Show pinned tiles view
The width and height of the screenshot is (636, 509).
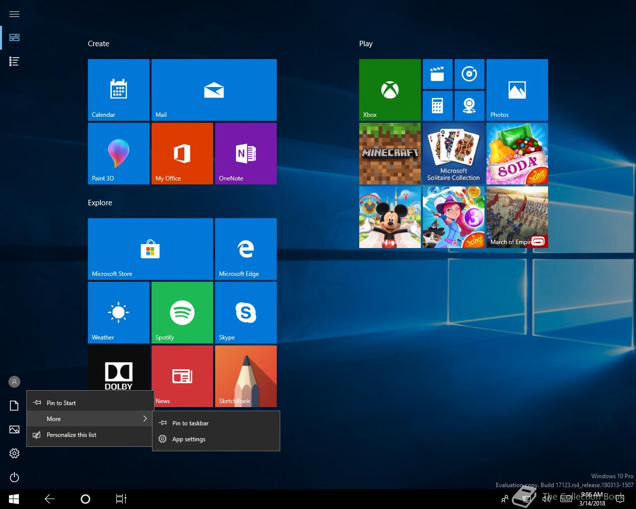click(x=14, y=38)
